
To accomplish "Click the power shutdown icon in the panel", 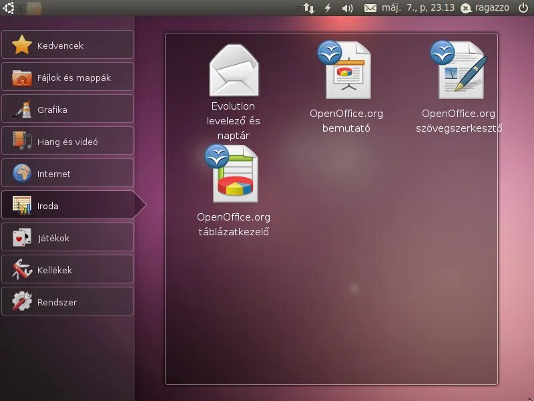I will click(x=523, y=7).
